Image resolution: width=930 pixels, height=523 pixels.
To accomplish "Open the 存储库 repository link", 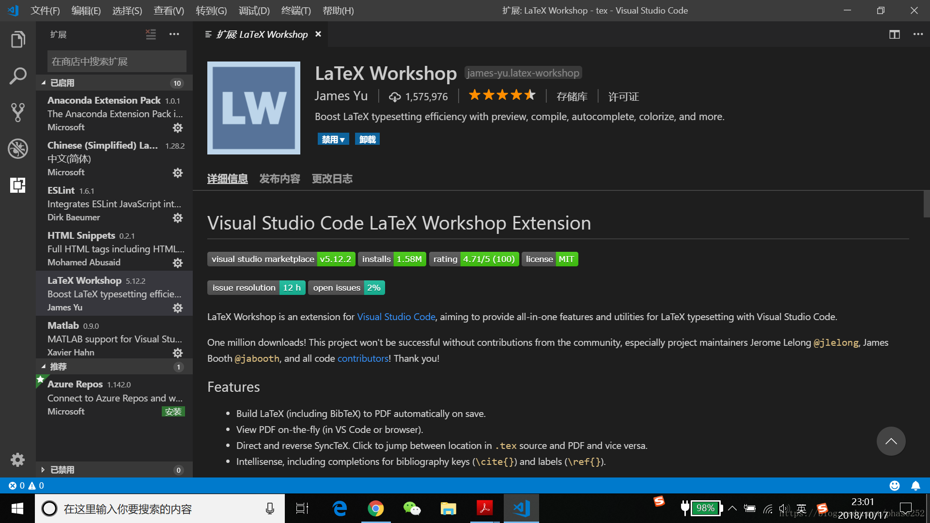I will point(572,96).
